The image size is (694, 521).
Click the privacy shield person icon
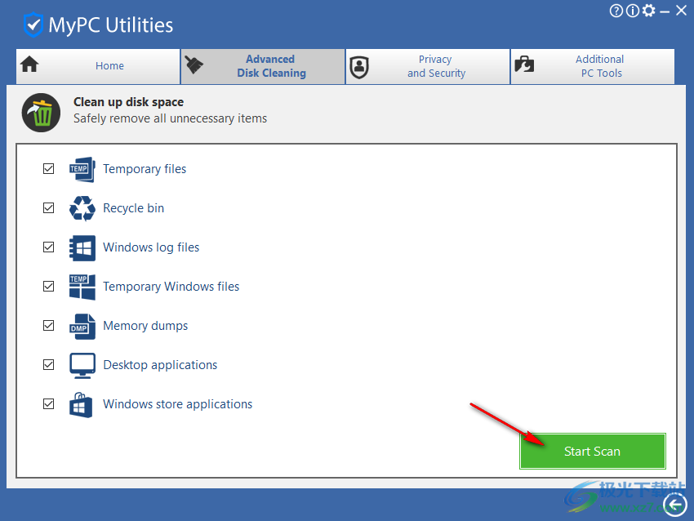(359, 67)
